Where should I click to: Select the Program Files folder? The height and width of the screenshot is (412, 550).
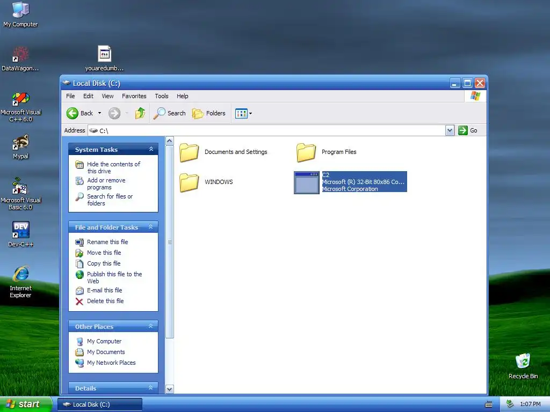coord(326,152)
